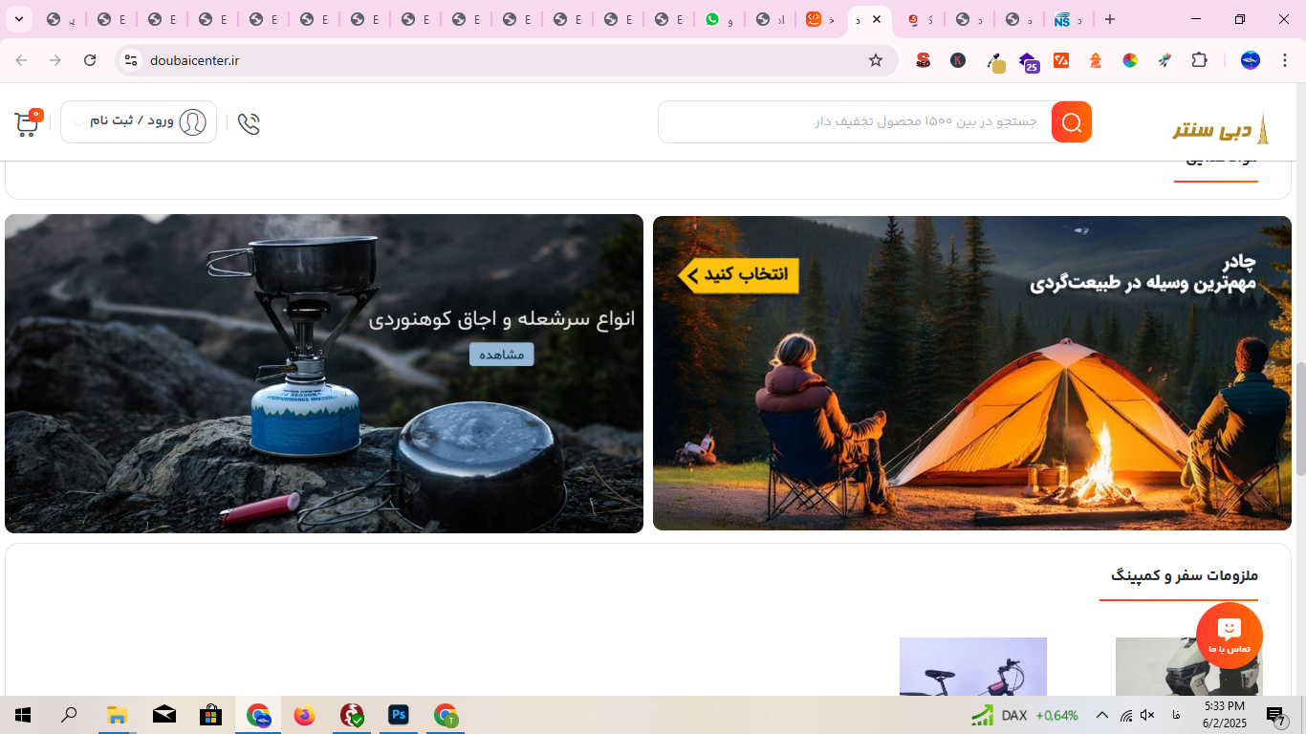Open Photoshop from the taskbar
This screenshot has height=734, width=1306.
tap(399, 715)
